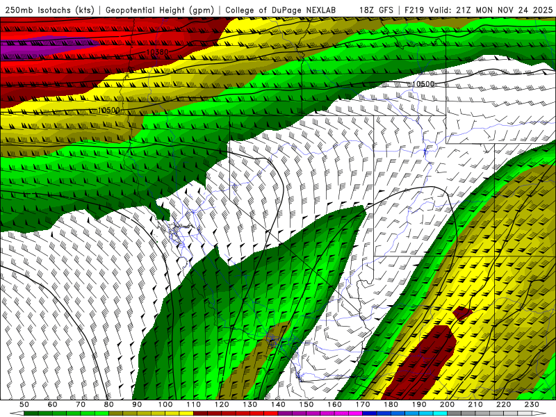The image size is (556, 417).
Task: Click the '230' value on the color scale
Action: pos(532,404)
